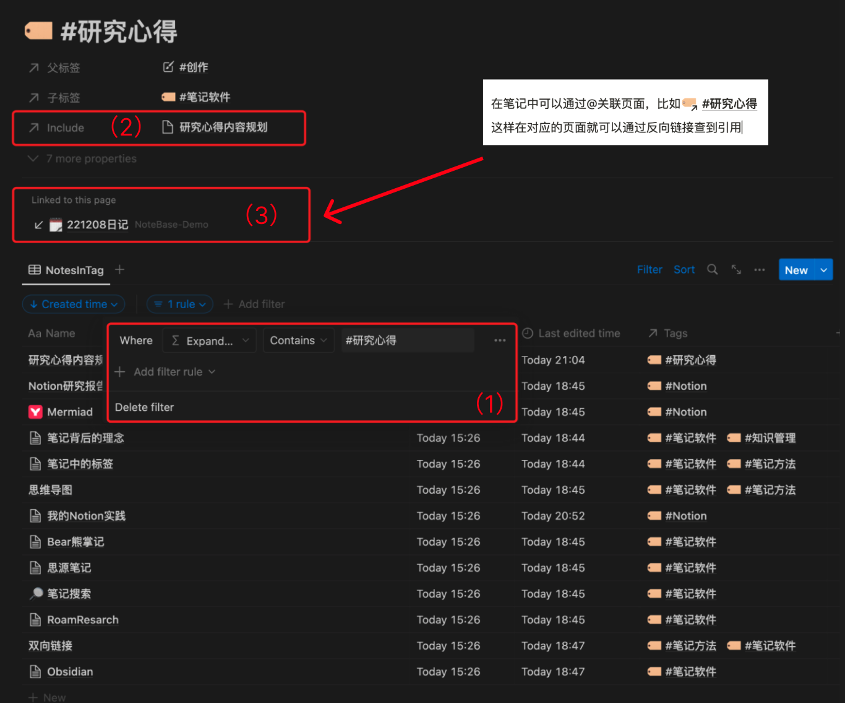Viewport: 845px width, 703px height.
Task: Click the page icon of Obsidian row
Action: pos(35,672)
